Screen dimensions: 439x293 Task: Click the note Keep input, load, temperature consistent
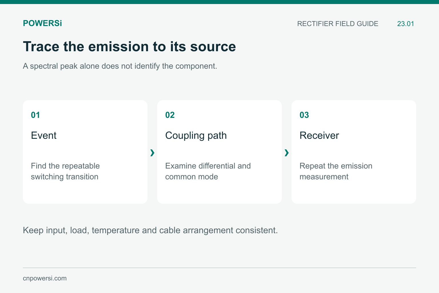[150, 230]
